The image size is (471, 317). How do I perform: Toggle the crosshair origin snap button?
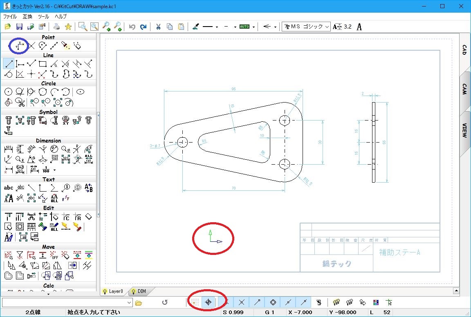(208, 302)
